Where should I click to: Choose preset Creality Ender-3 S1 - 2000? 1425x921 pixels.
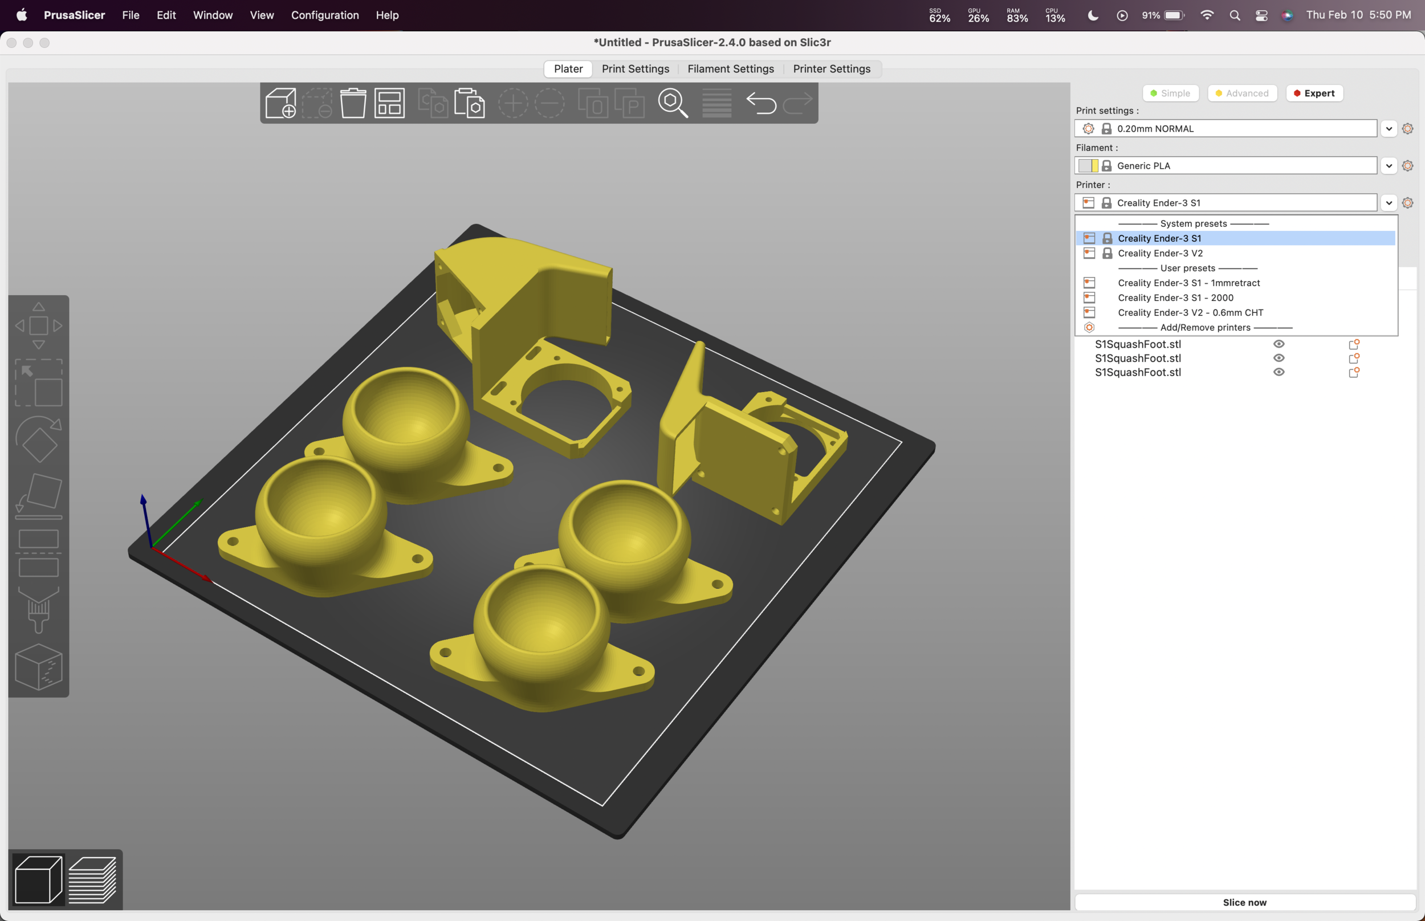(1235, 298)
